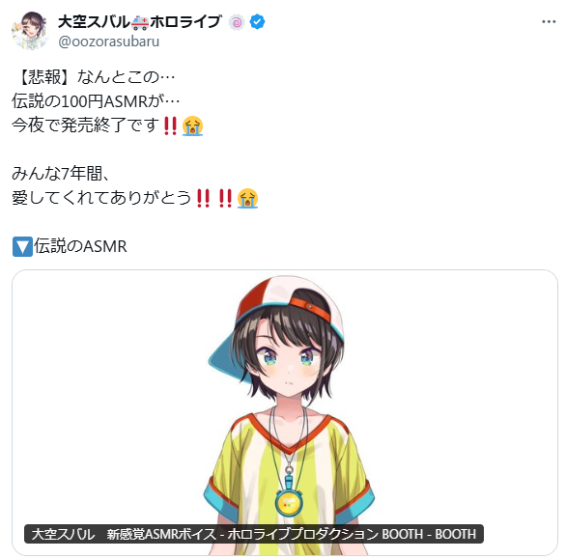Viewport: 566px width, 559px height.
Task: Click the みんな7年間 text line
Action: pos(60,174)
